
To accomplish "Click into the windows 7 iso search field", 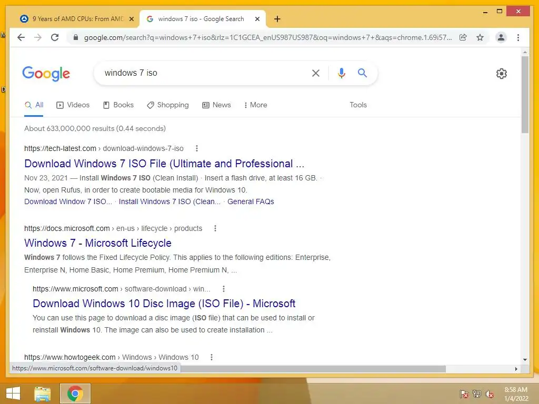I will (203, 73).
